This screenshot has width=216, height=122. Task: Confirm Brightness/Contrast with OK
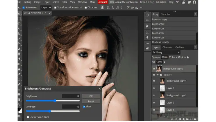click(91, 96)
